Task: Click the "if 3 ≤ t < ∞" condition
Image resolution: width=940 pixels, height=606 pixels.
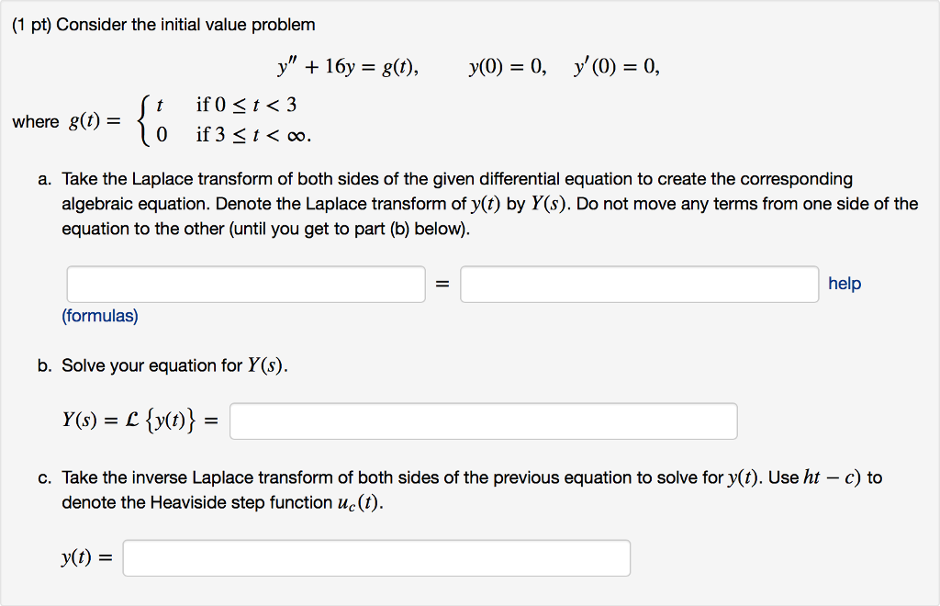Action: (253, 136)
